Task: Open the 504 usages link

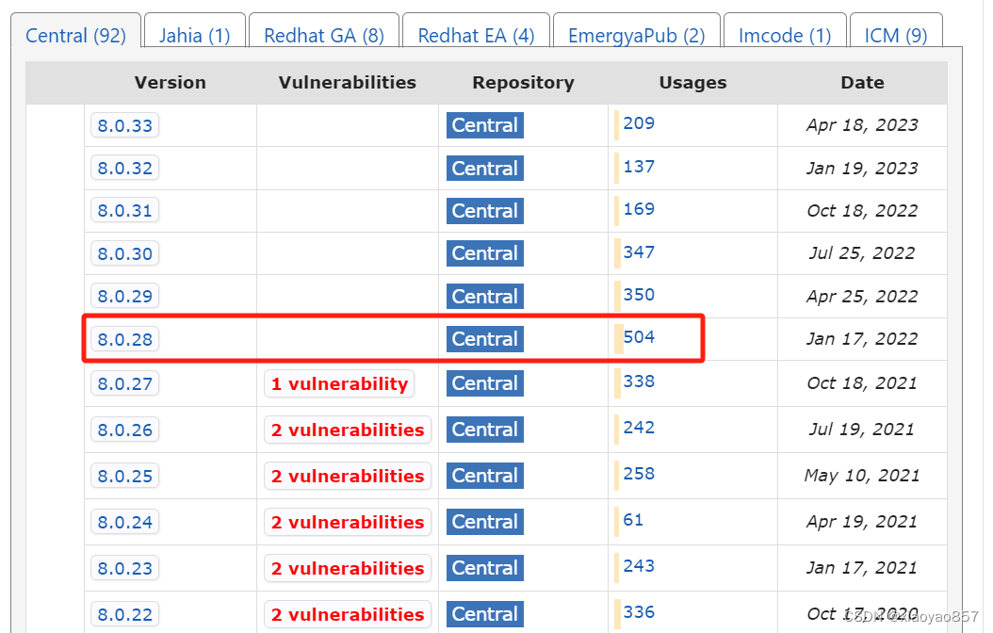Action: point(639,337)
